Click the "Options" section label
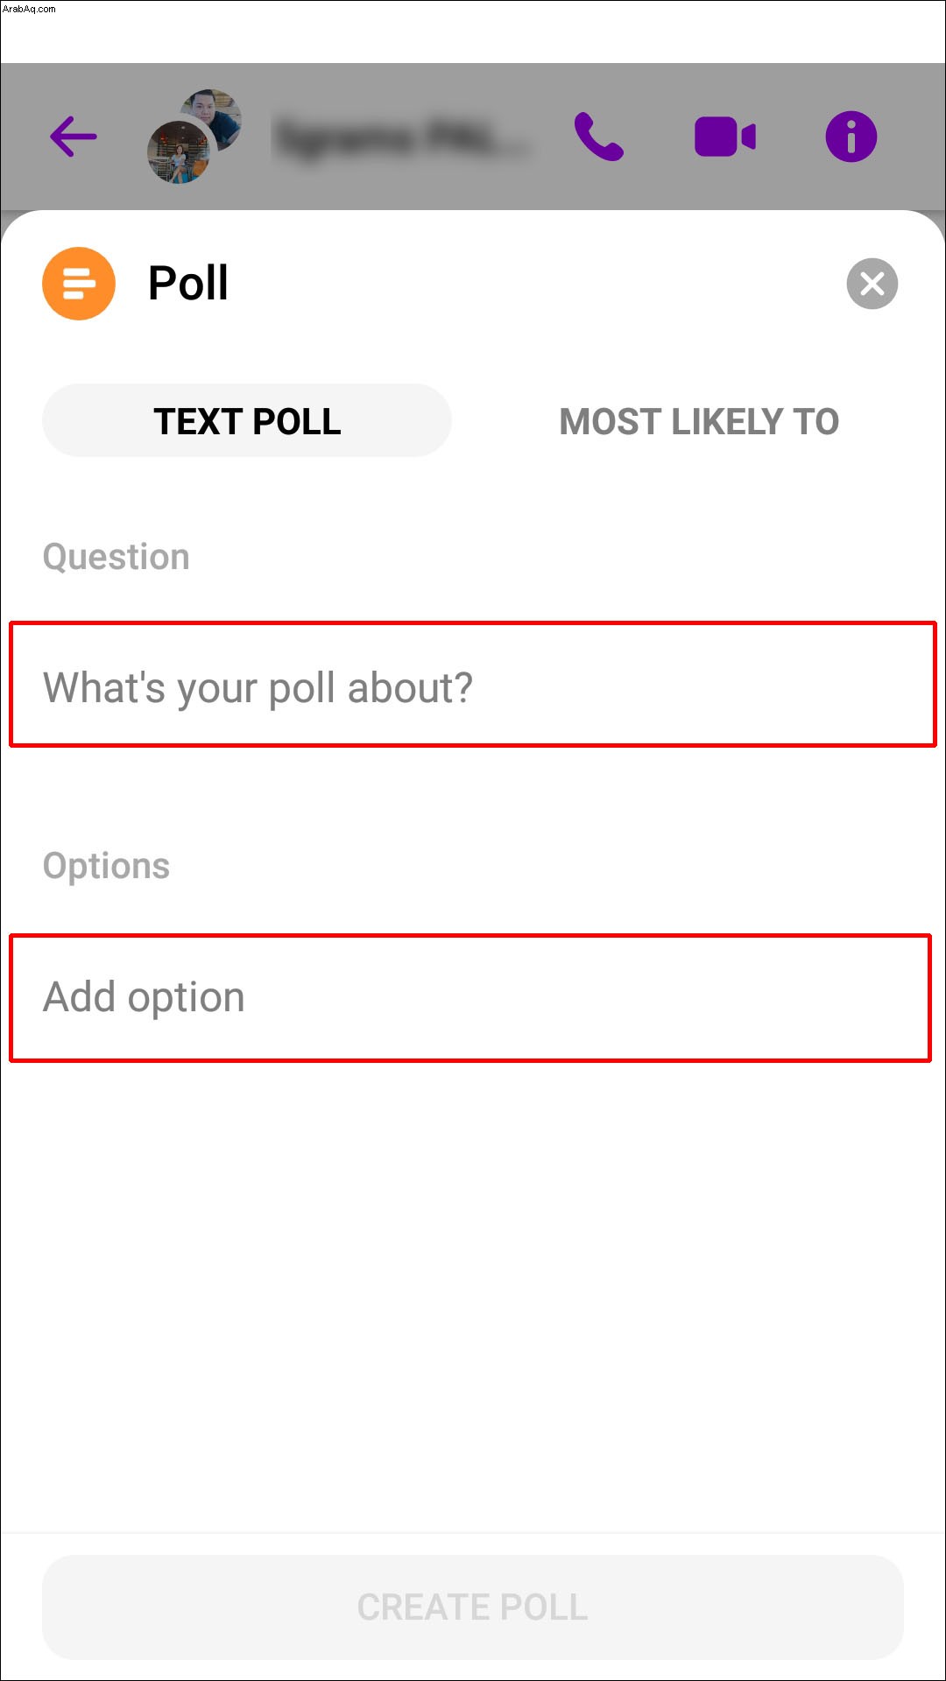Viewport: 946px width, 1681px height. [x=106, y=866]
